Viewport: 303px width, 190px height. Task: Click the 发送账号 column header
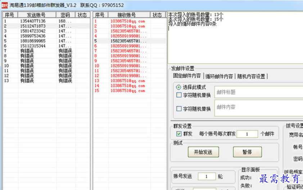(37, 15)
